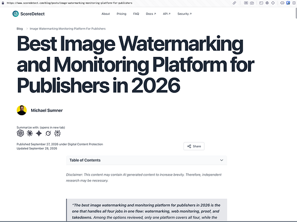The image size is (297, 222).
Task: Open the Docs external link
Action: (151, 14)
